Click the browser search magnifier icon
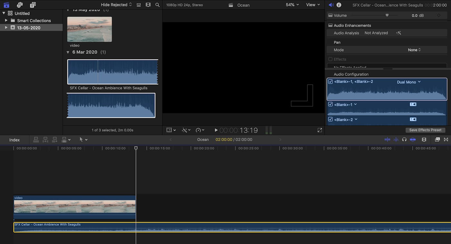Screen dimensions: 451x244 (157, 5)
